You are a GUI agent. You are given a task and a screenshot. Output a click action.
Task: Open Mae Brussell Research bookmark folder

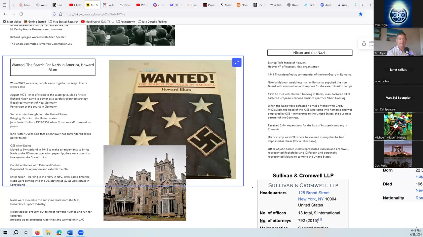63,22
